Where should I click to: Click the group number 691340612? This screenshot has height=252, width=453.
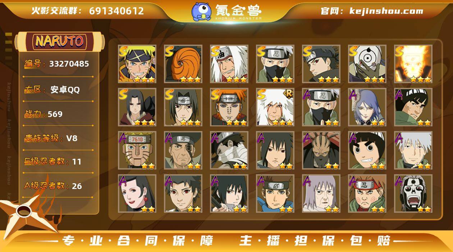pyautogui.click(x=116, y=11)
